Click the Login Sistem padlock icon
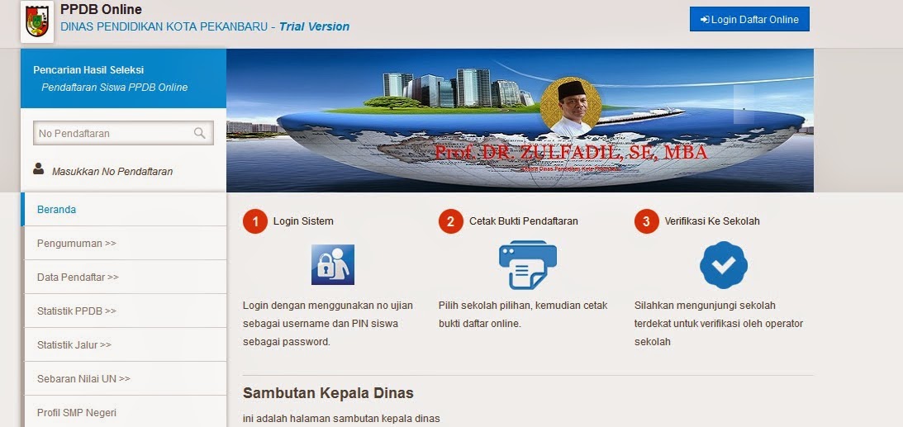Screen dimensions: 903x427 [x=333, y=265]
